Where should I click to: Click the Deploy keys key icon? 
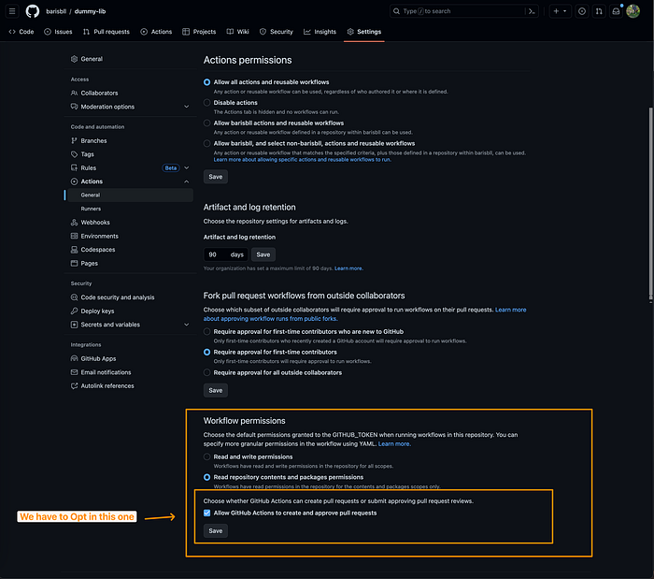click(74, 311)
